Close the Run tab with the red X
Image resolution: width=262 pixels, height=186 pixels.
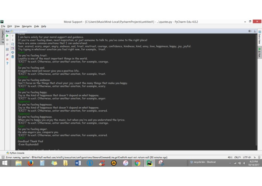pos(7,59)
